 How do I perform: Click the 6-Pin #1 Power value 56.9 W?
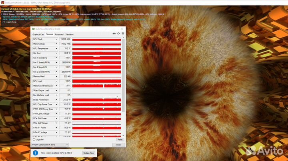[x=65, y=128]
